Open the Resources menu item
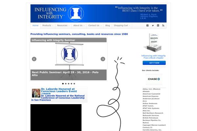 click(63, 26)
